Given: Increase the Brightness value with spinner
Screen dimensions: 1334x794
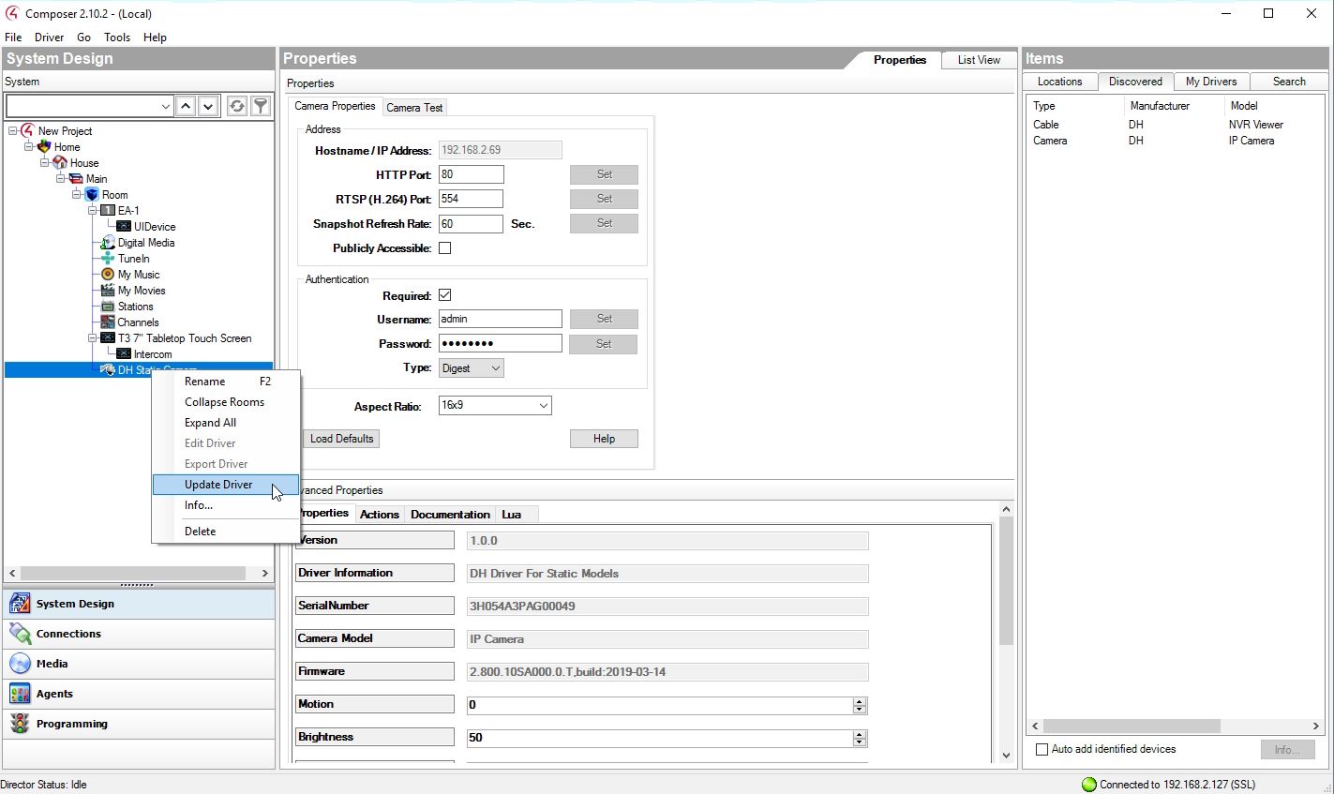Looking at the screenshot, I should pos(860,734).
